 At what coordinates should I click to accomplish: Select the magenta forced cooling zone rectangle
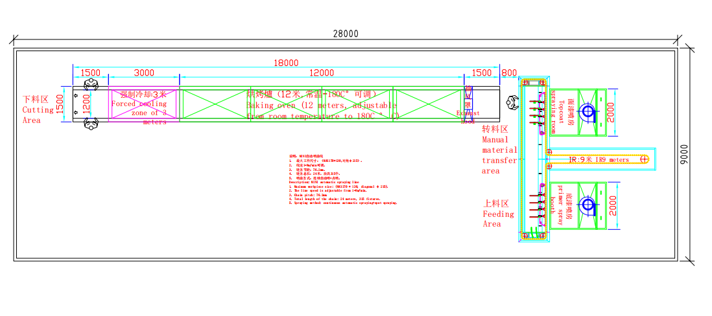[144, 106]
